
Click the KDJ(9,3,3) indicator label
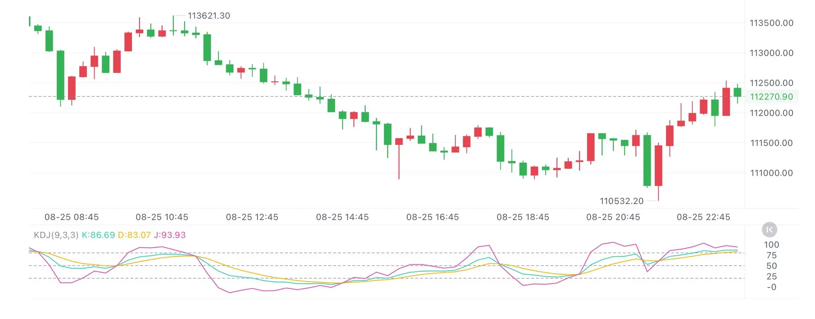[56, 235]
